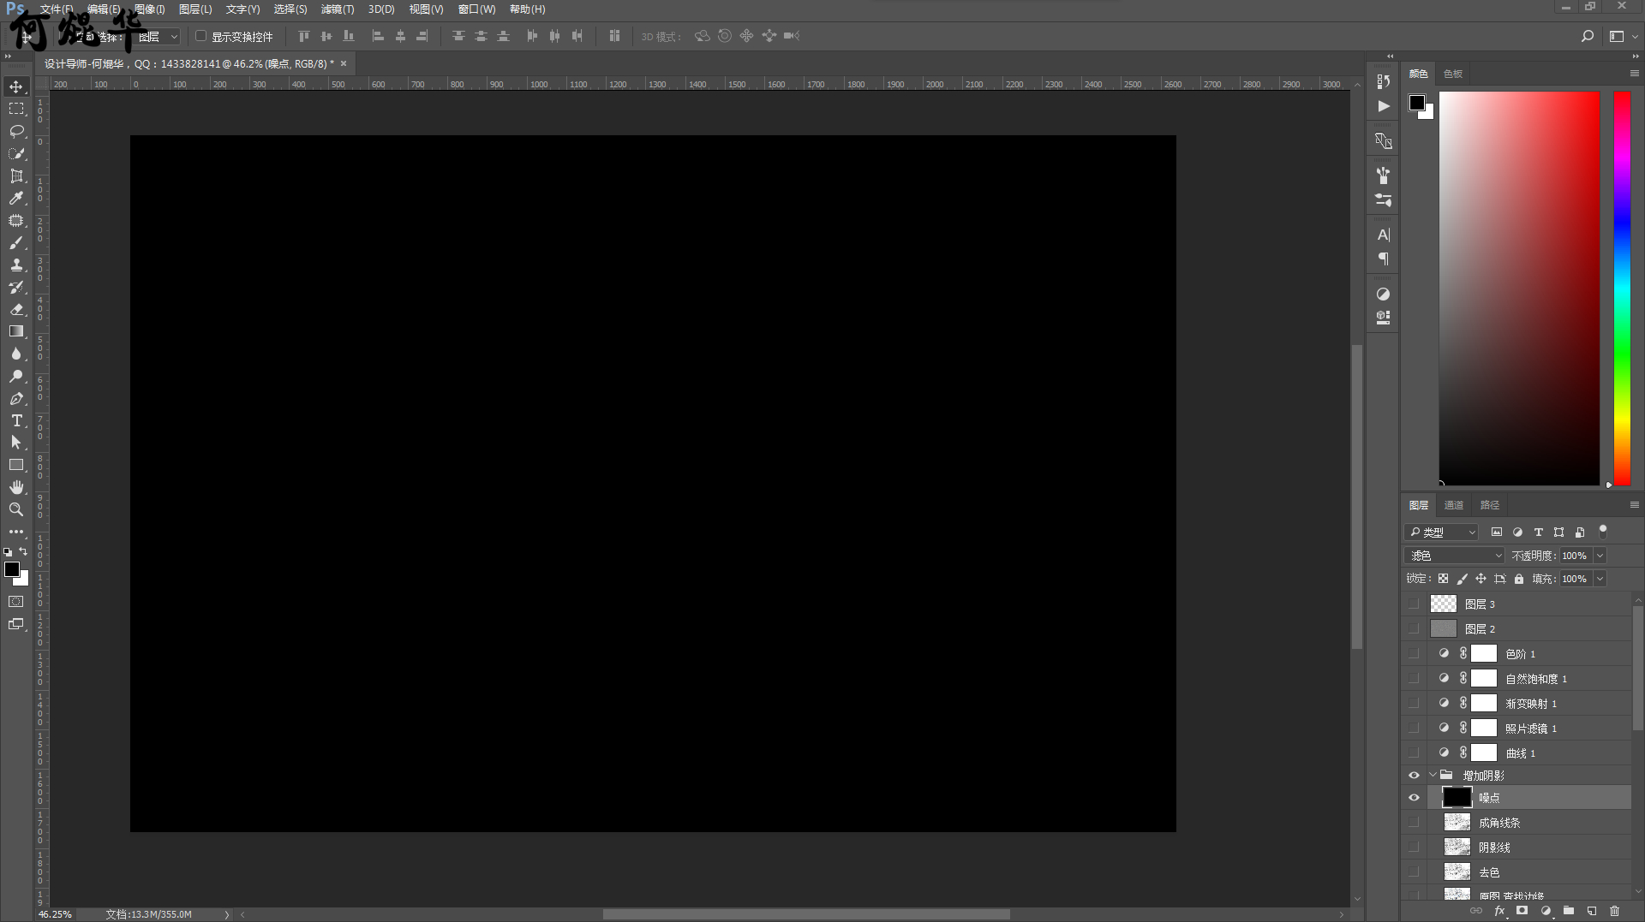
Task: Select the Eyedropper tool
Action: (x=16, y=198)
